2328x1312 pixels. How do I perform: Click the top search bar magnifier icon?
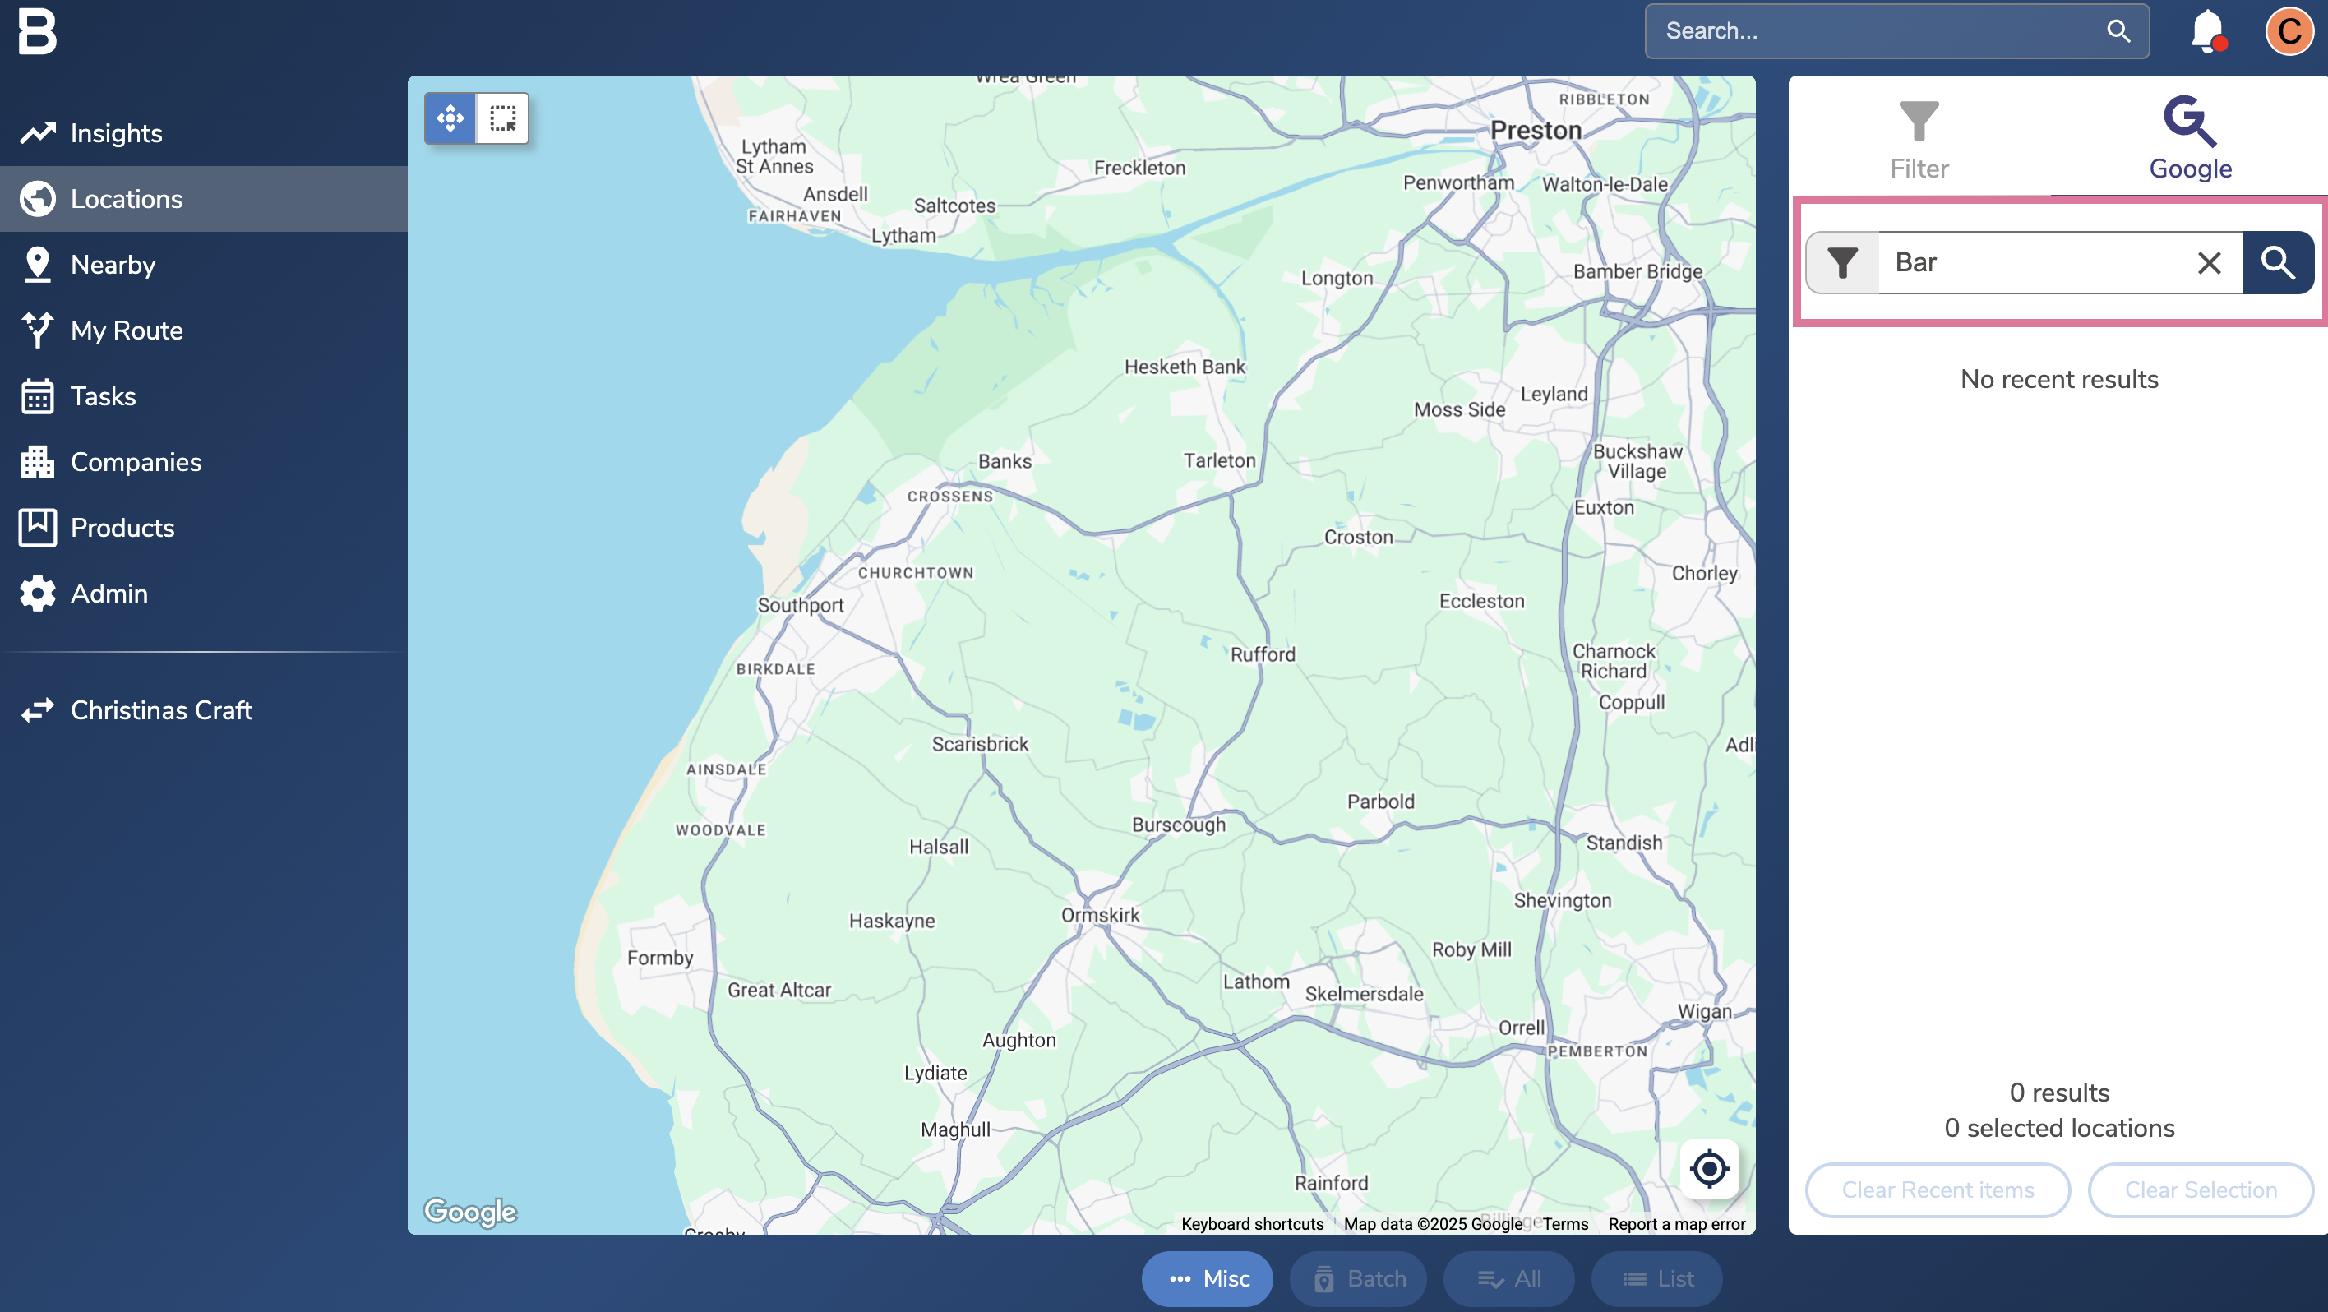pos(2118,31)
